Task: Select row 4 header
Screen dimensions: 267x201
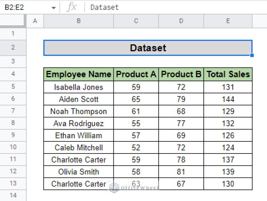Action: 13,74
